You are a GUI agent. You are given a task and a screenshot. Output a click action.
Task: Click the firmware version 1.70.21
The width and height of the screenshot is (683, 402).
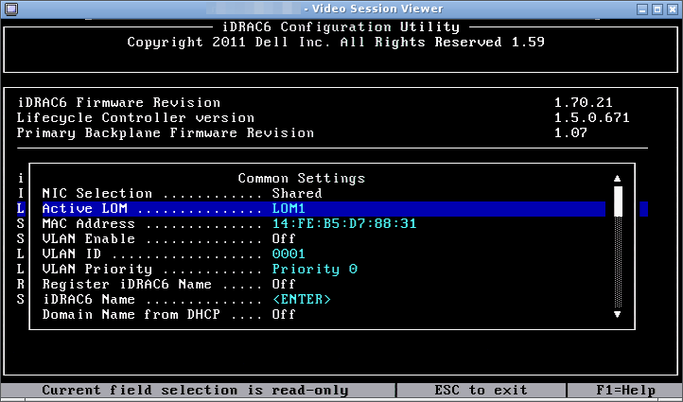[584, 103]
